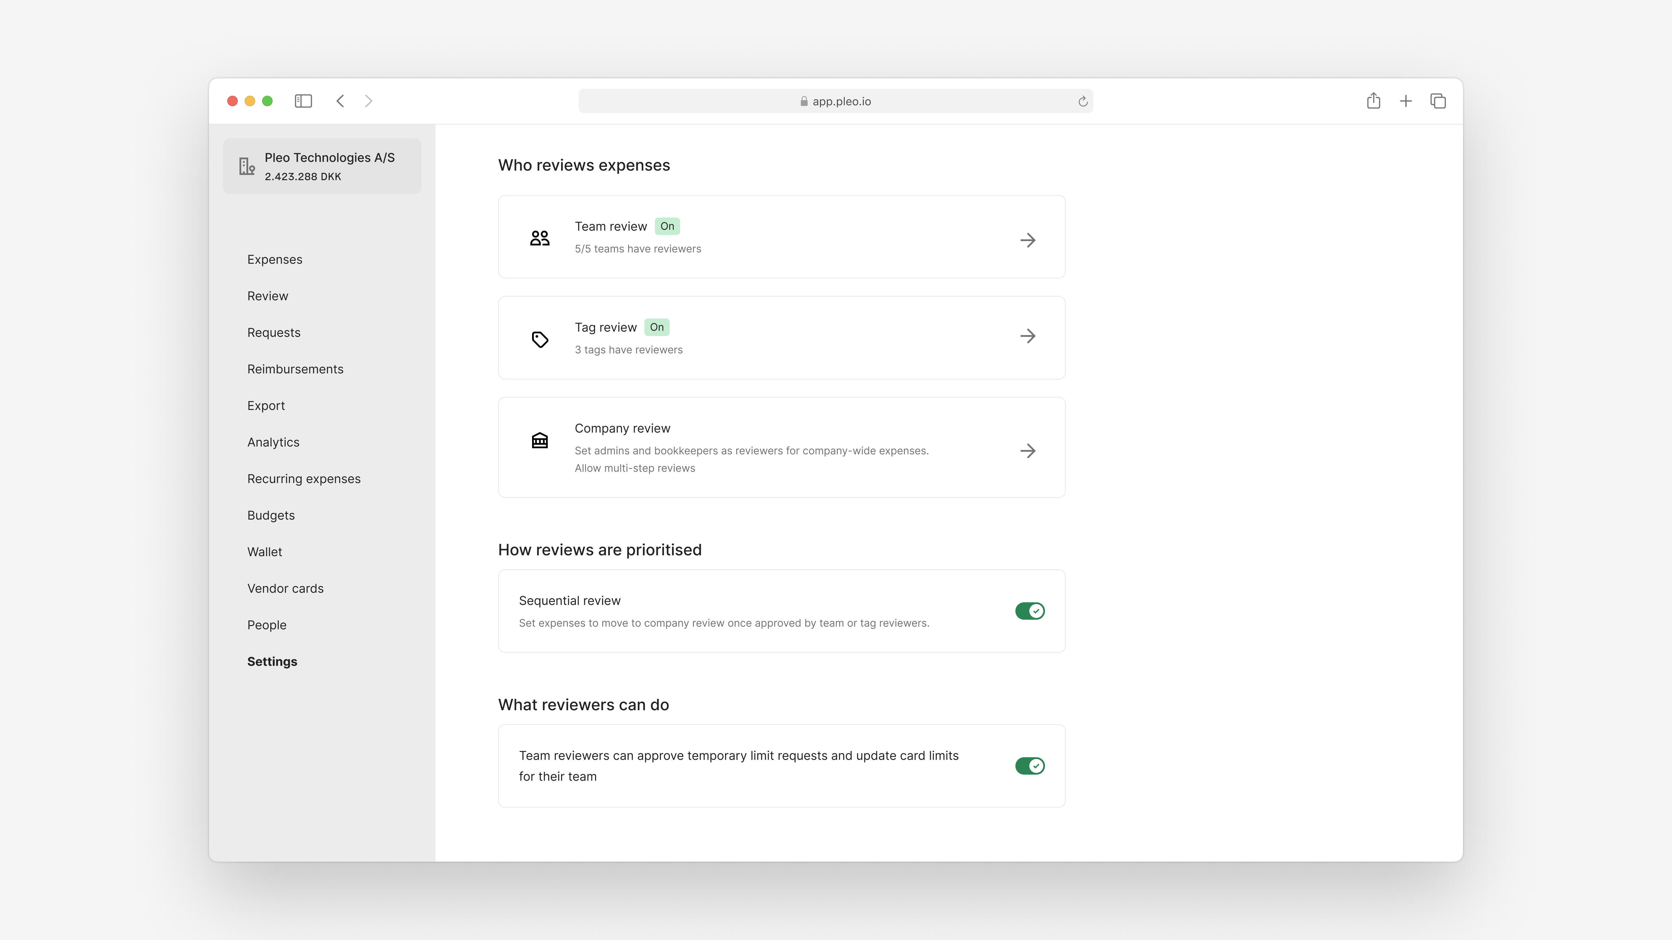The width and height of the screenshot is (1672, 940).
Task: Click the Company review card title
Action: 622,428
